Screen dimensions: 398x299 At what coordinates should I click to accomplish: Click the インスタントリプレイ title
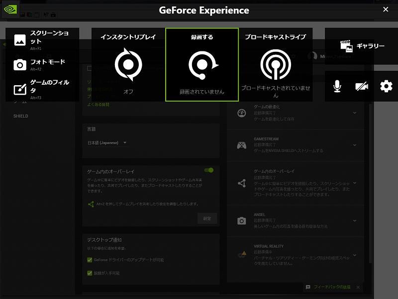click(128, 37)
